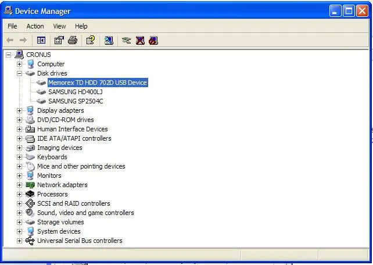Open the View menu
The height and width of the screenshot is (265, 373).
tap(59, 26)
